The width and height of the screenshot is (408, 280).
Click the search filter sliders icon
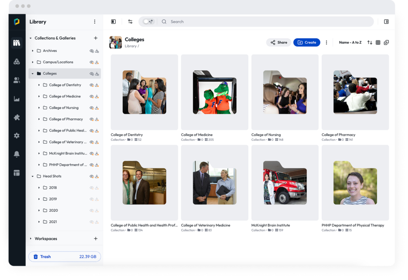pos(130,22)
